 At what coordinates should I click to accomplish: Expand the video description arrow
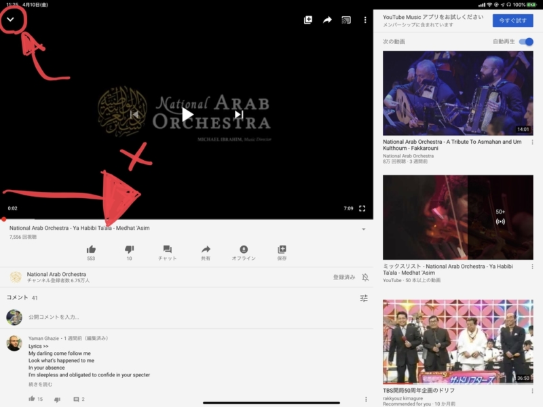pyautogui.click(x=364, y=229)
